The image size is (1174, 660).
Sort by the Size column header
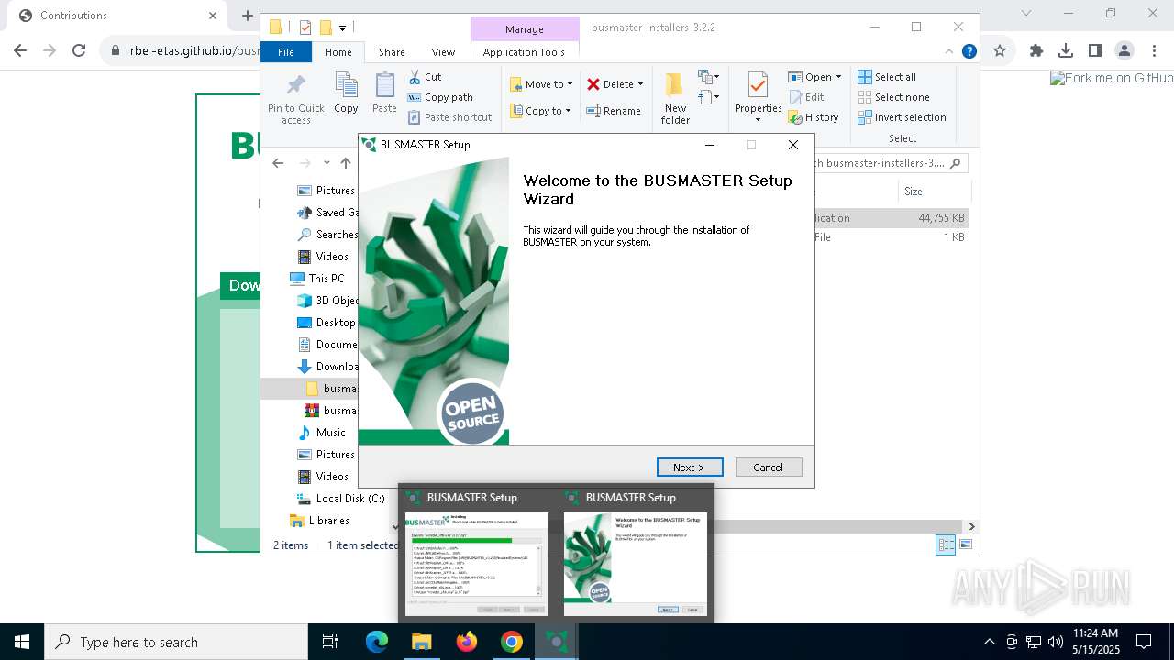coord(935,192)
